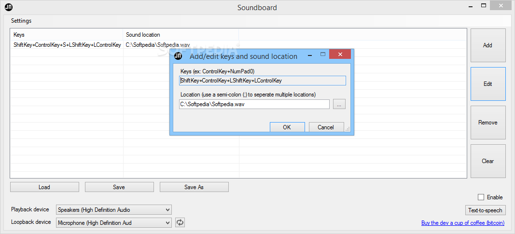Image resolution: width=515 pixels, height=234 pixels.
Task: Select the Softpedia.wav row in list
Action: (238, 45)
